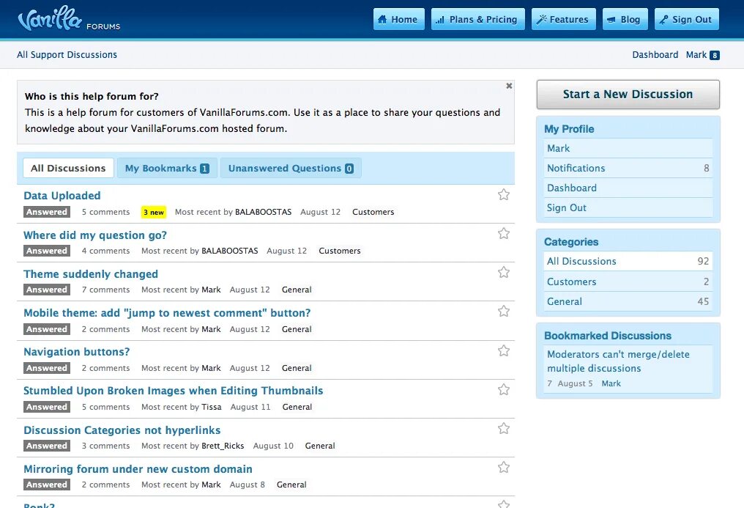This screenshot has width=744, height=508.
Task: Open the 'Theme suddenly changed' discussion
Action: click(91, 274)
